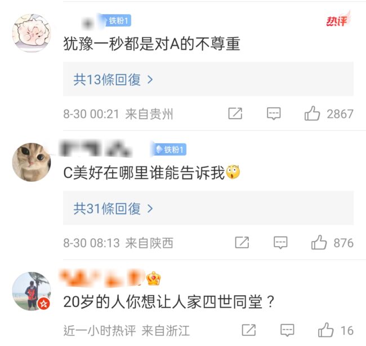366x346 pixels.
Task: Share the Guizhou comment via repost icon
Action: click(x=235, y=113)
